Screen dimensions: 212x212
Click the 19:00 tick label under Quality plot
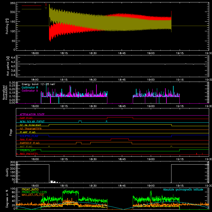151,186
